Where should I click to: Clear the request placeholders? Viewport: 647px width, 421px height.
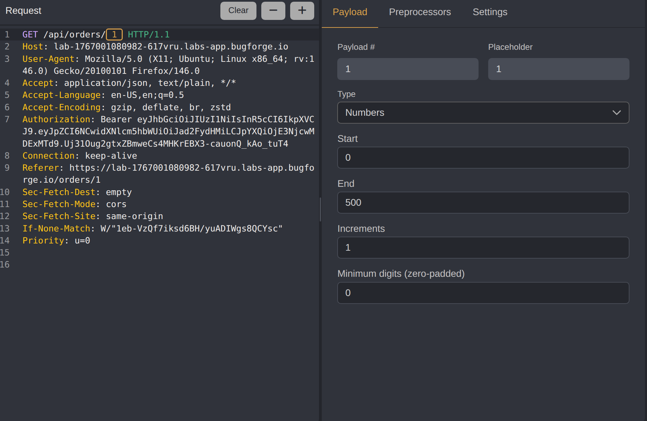click(238, 11)
